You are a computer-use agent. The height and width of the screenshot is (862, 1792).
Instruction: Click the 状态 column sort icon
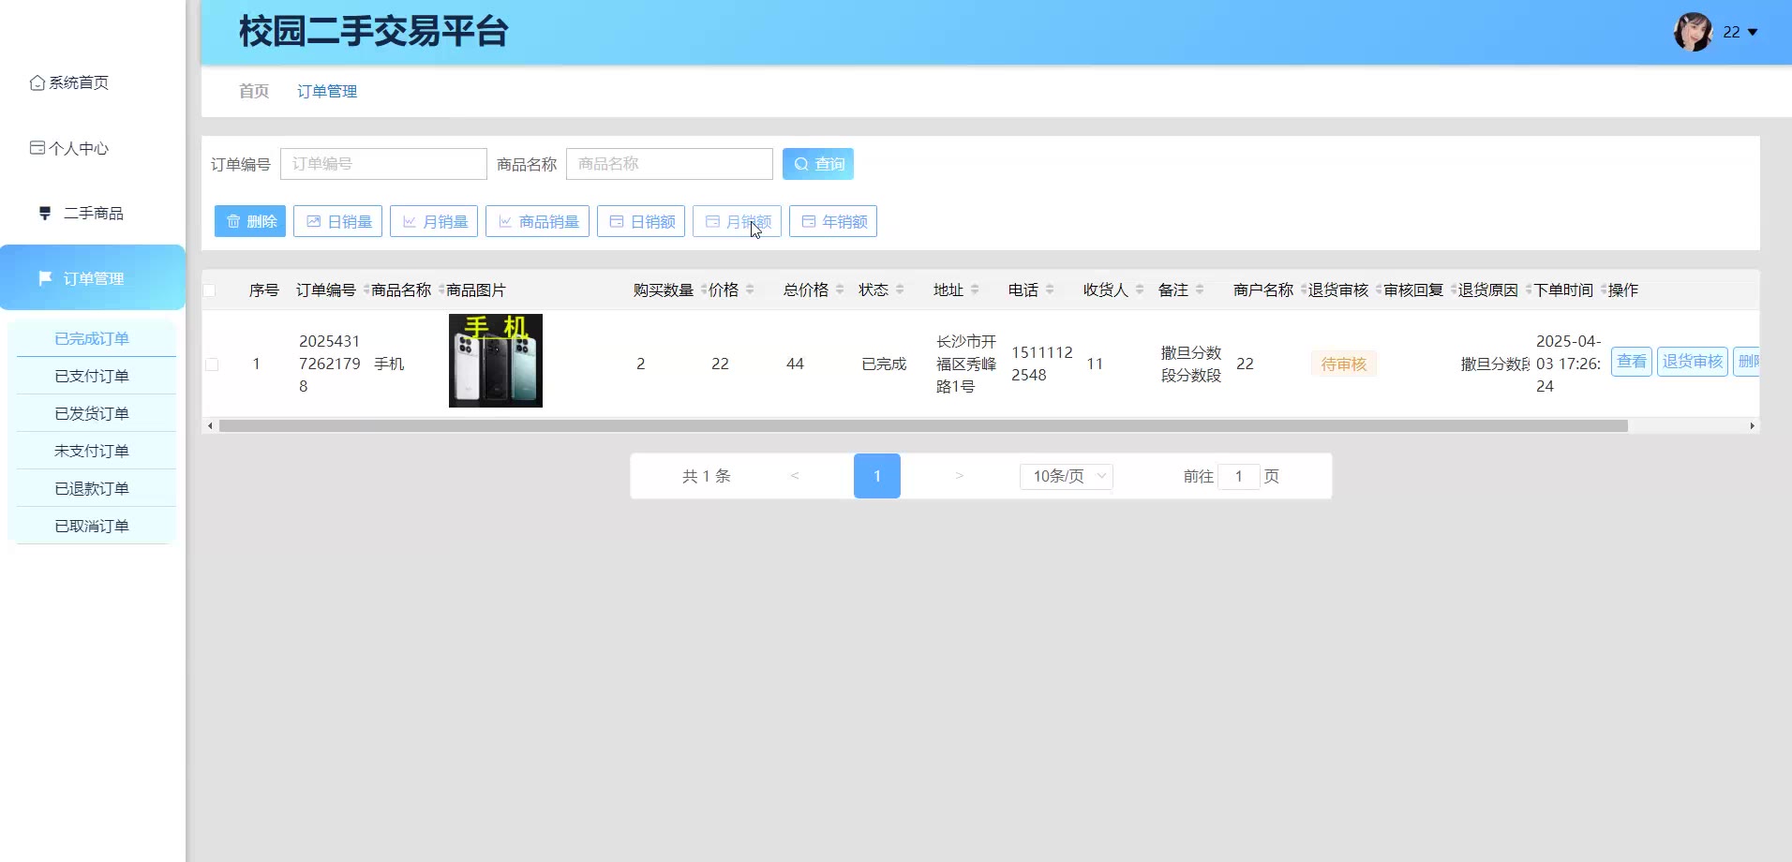point(900,290)
